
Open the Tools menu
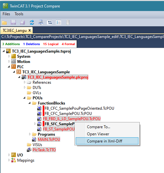point(19,14)
